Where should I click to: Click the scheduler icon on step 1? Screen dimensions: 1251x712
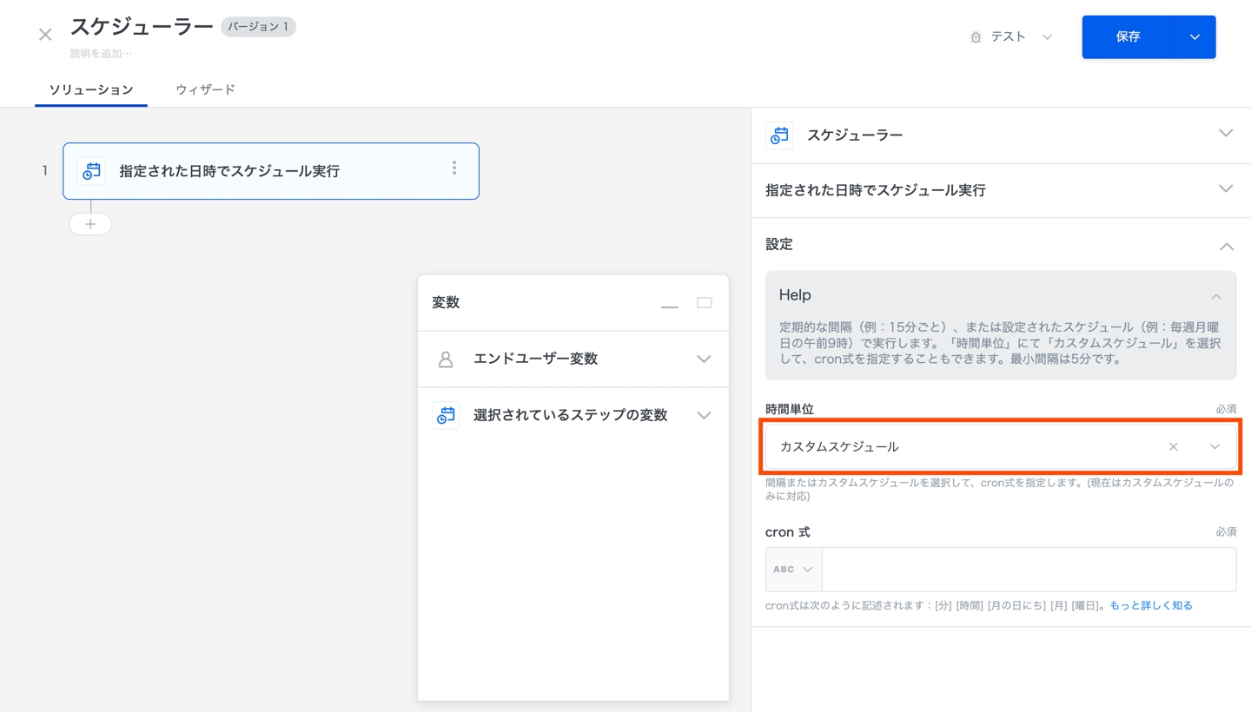click(x=91, y=171)
